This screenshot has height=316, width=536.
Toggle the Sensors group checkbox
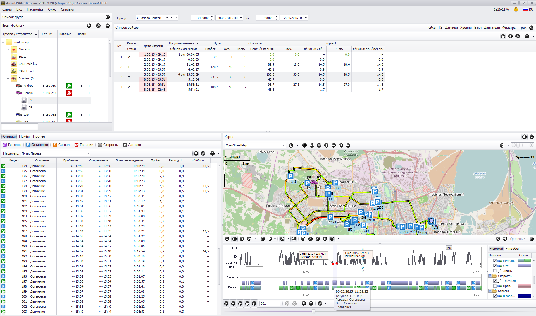point(490,291)
